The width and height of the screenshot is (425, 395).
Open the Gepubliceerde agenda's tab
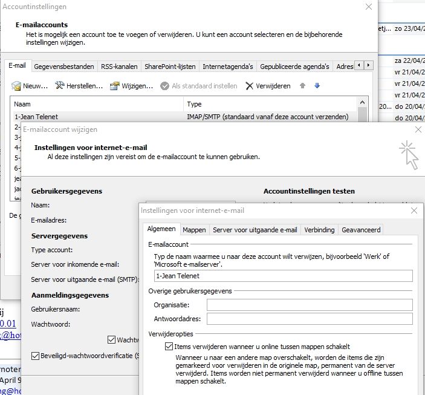click(x=294, y=67)
